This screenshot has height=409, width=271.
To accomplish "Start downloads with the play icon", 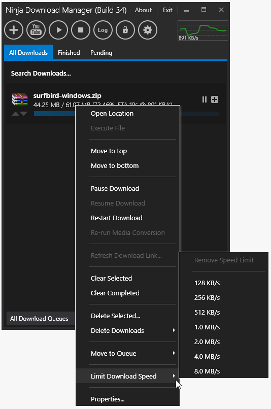I will point(58,30).
